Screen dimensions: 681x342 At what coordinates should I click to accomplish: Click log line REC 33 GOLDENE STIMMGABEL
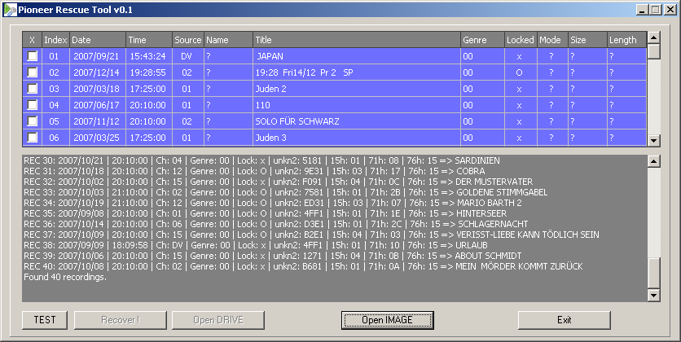(x=286, y=192)
